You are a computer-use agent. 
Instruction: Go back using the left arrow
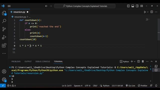(46, 6)
